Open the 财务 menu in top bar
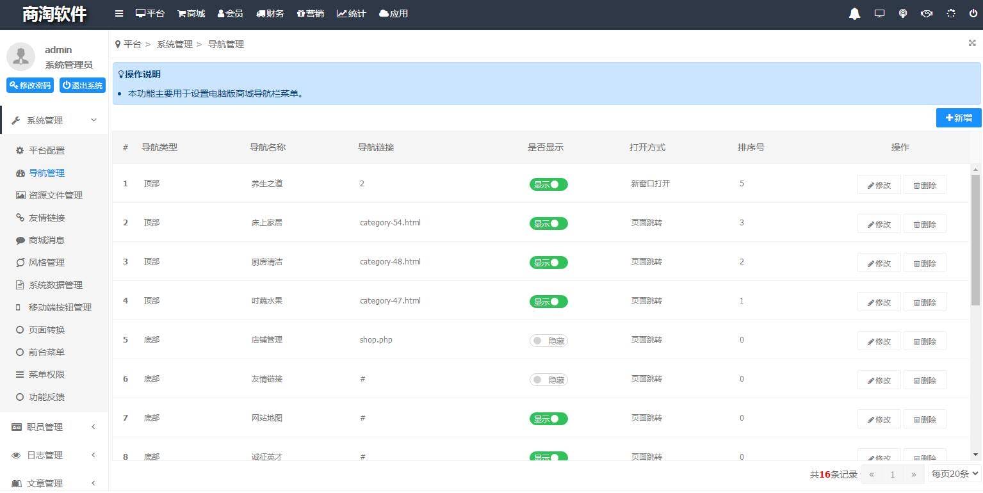Image resolution: width=983 pixels, height=493 pixels. click(x=270, y=13)
